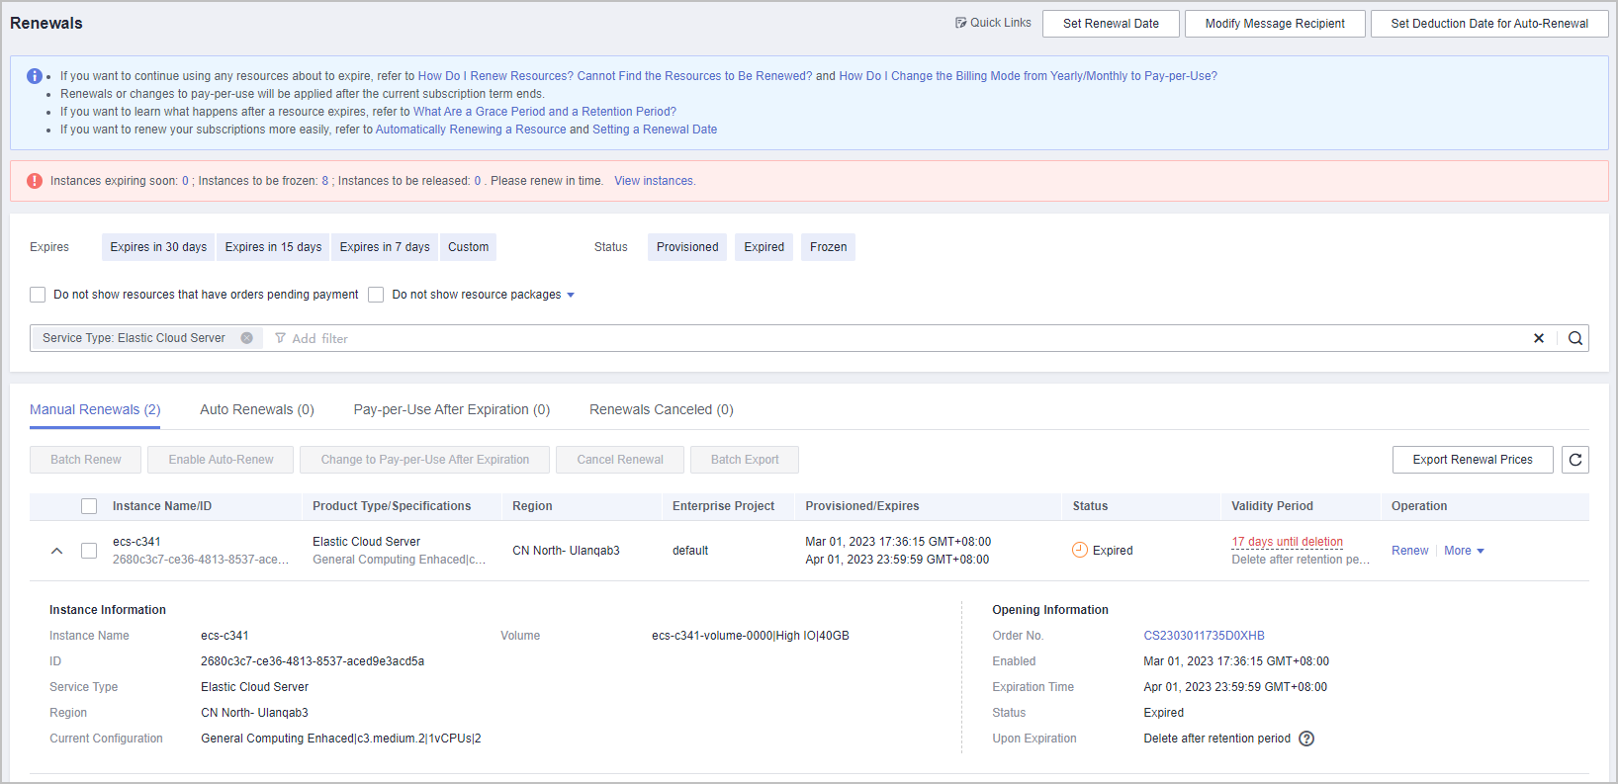Open the Renewals Canceled tab
This screenshot has height=784, width=1618.
coord(661,409)
